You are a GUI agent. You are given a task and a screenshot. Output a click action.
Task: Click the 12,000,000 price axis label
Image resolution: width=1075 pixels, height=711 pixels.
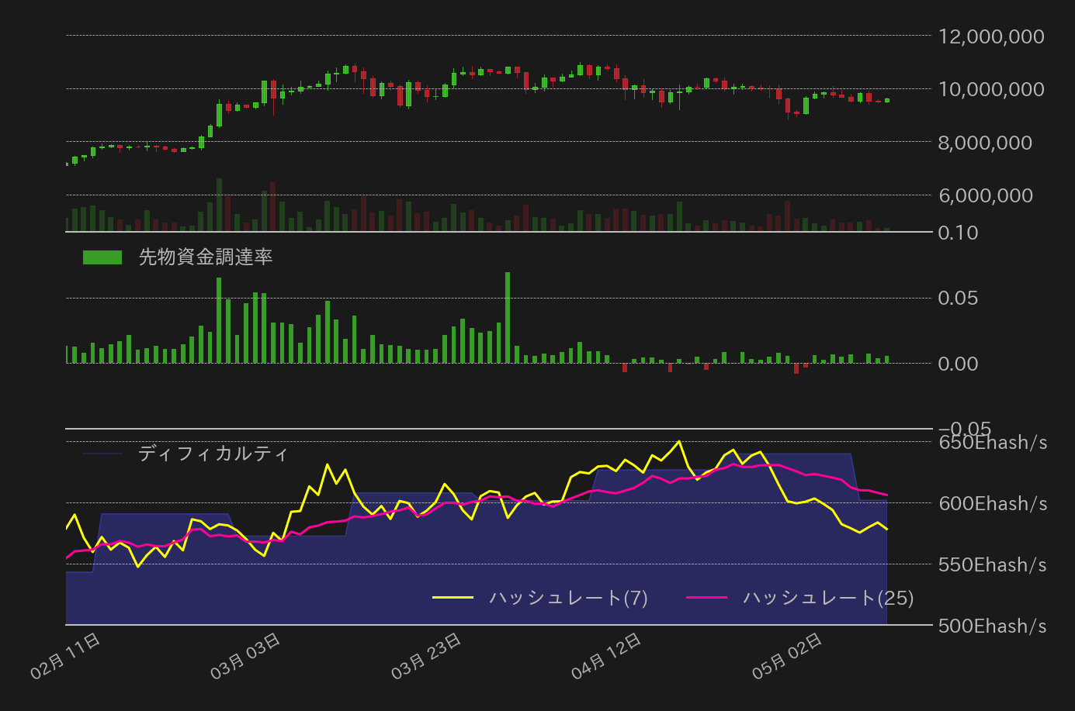(x=991, y=36)
